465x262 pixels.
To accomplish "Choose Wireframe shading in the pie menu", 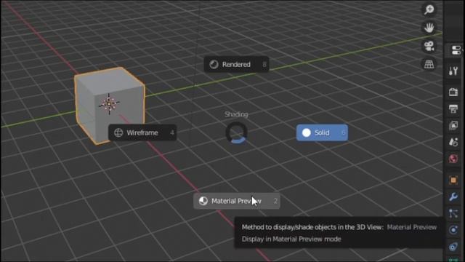I will click(x=142, y=132).
